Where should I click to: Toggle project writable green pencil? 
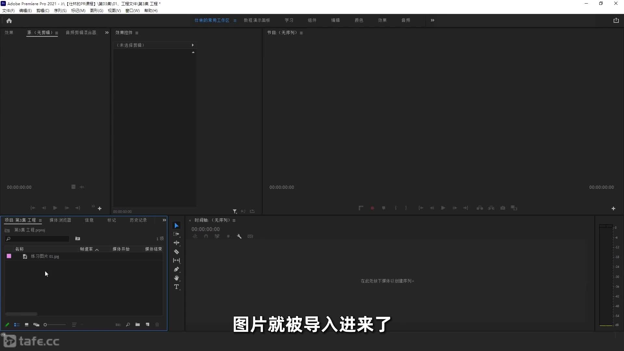(x=7, y=324)
